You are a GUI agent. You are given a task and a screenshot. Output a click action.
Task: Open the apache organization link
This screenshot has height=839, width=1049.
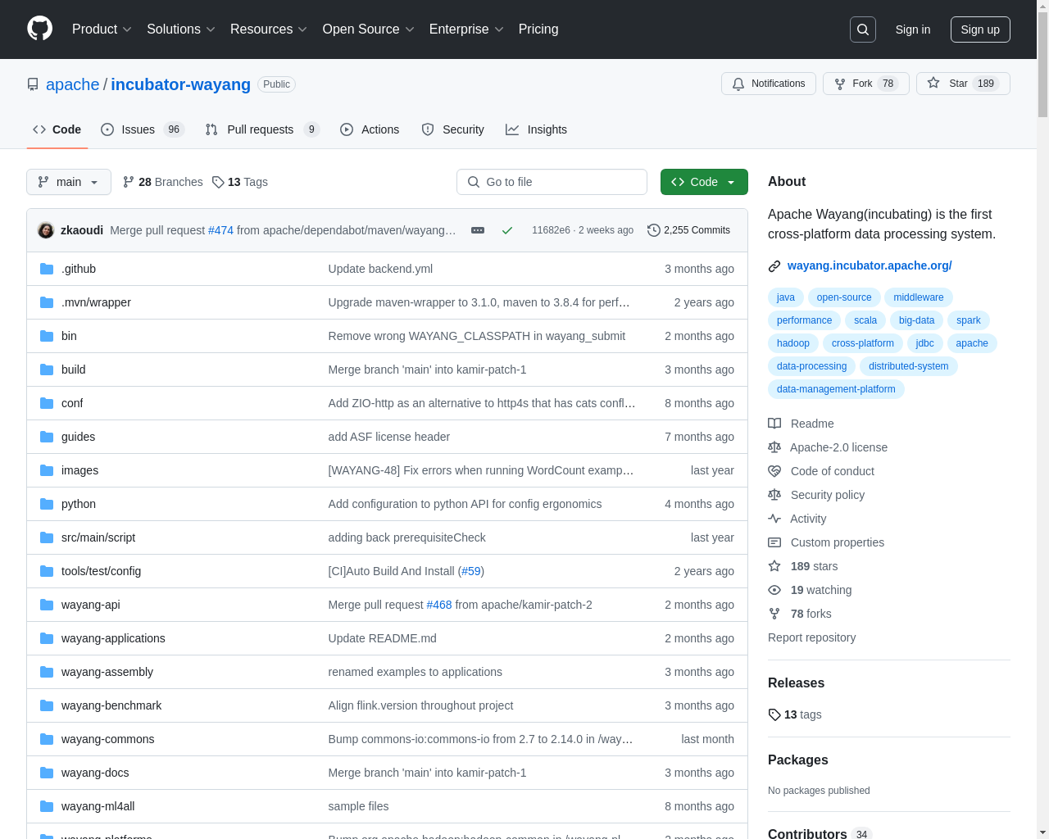[x=73, y=84]
